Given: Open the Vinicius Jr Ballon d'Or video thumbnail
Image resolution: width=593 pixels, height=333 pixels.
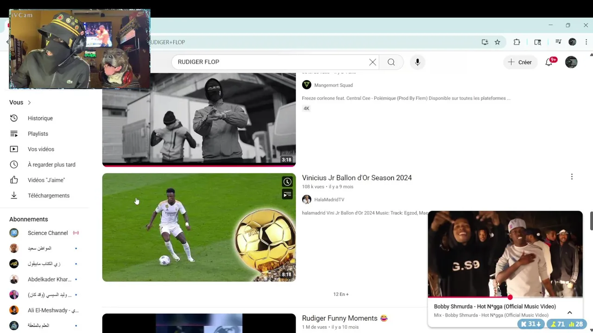Looking at the screenshot, I should 199,227.
